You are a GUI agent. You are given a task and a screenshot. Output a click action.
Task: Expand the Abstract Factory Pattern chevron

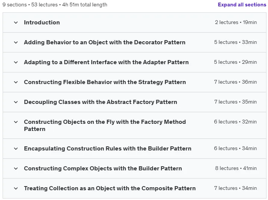(x=16, y=102)
